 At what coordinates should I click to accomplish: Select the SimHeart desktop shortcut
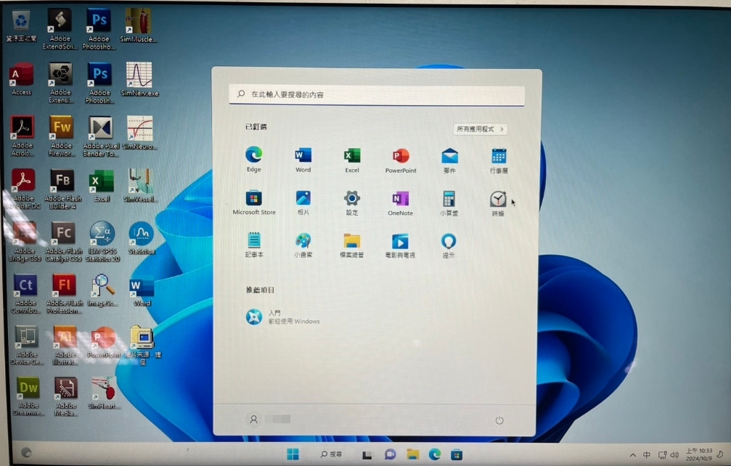tap(104, 393)
